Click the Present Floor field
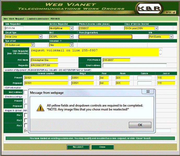 (104, 78)
